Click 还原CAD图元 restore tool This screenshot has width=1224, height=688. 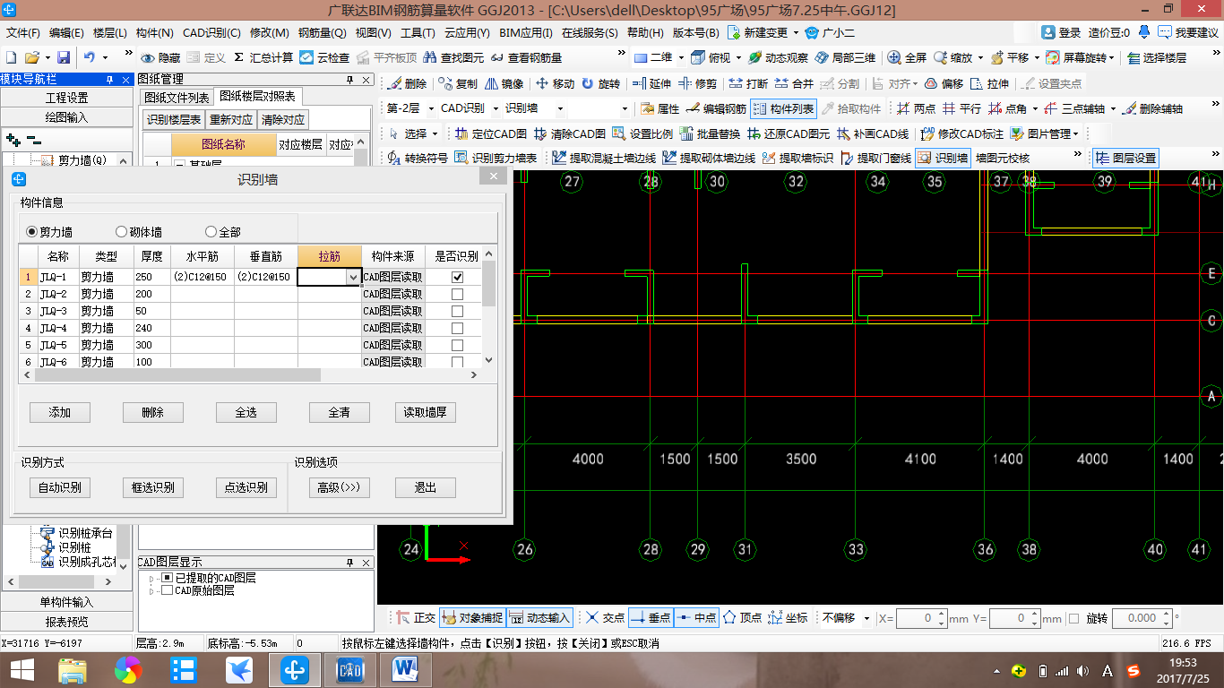point(789,134)
